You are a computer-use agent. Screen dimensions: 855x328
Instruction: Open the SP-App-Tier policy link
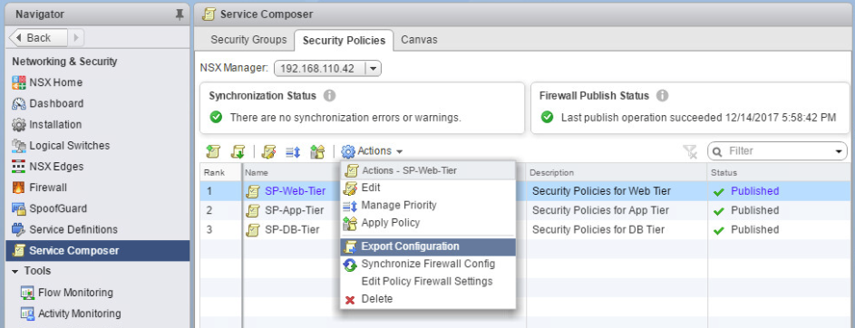tap(295, 210)
